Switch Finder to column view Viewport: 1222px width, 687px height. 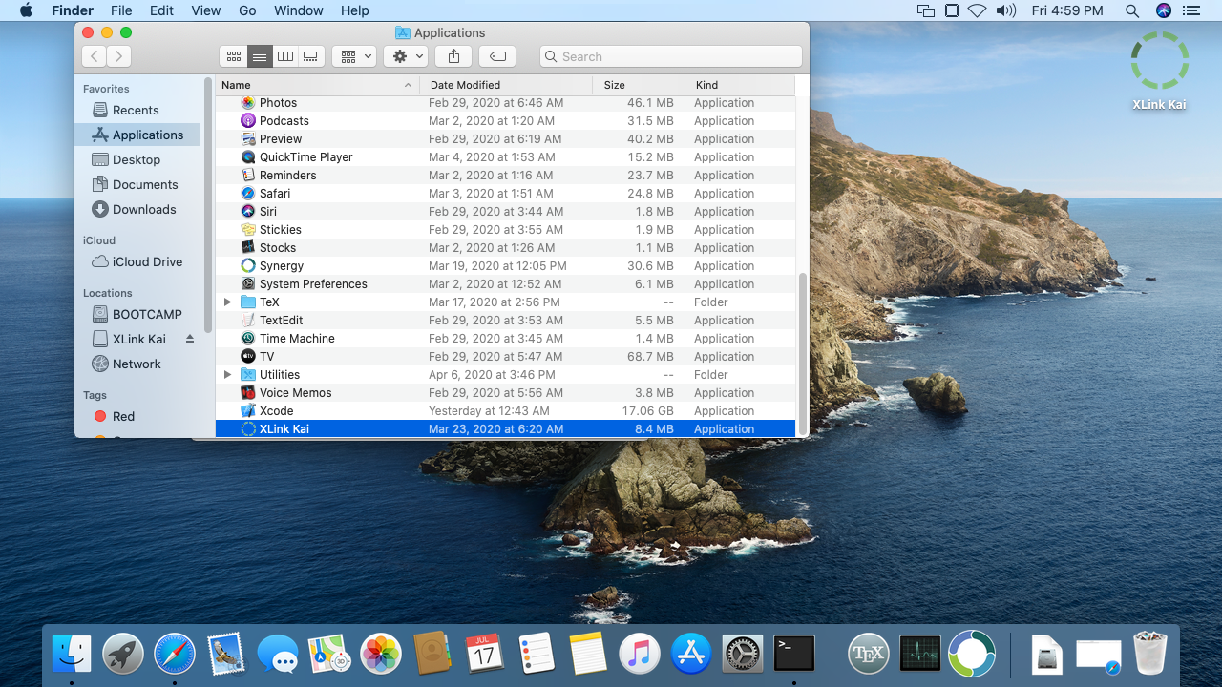[284, 56]
